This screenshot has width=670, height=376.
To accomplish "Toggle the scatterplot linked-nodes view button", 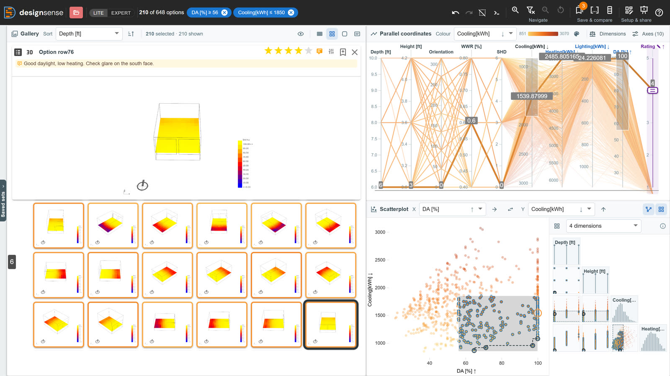I will tap(649, 209).
